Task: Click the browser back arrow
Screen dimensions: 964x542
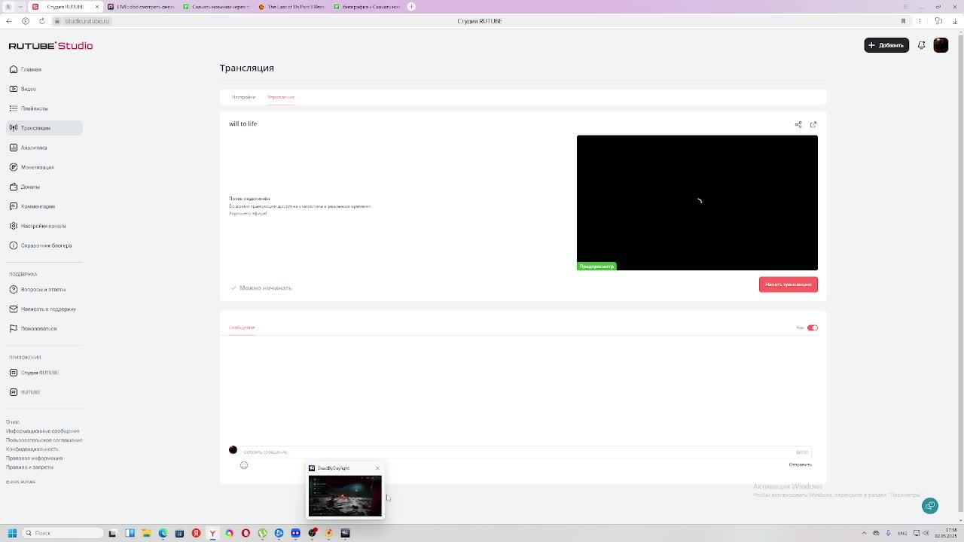Action: [9, 21]
